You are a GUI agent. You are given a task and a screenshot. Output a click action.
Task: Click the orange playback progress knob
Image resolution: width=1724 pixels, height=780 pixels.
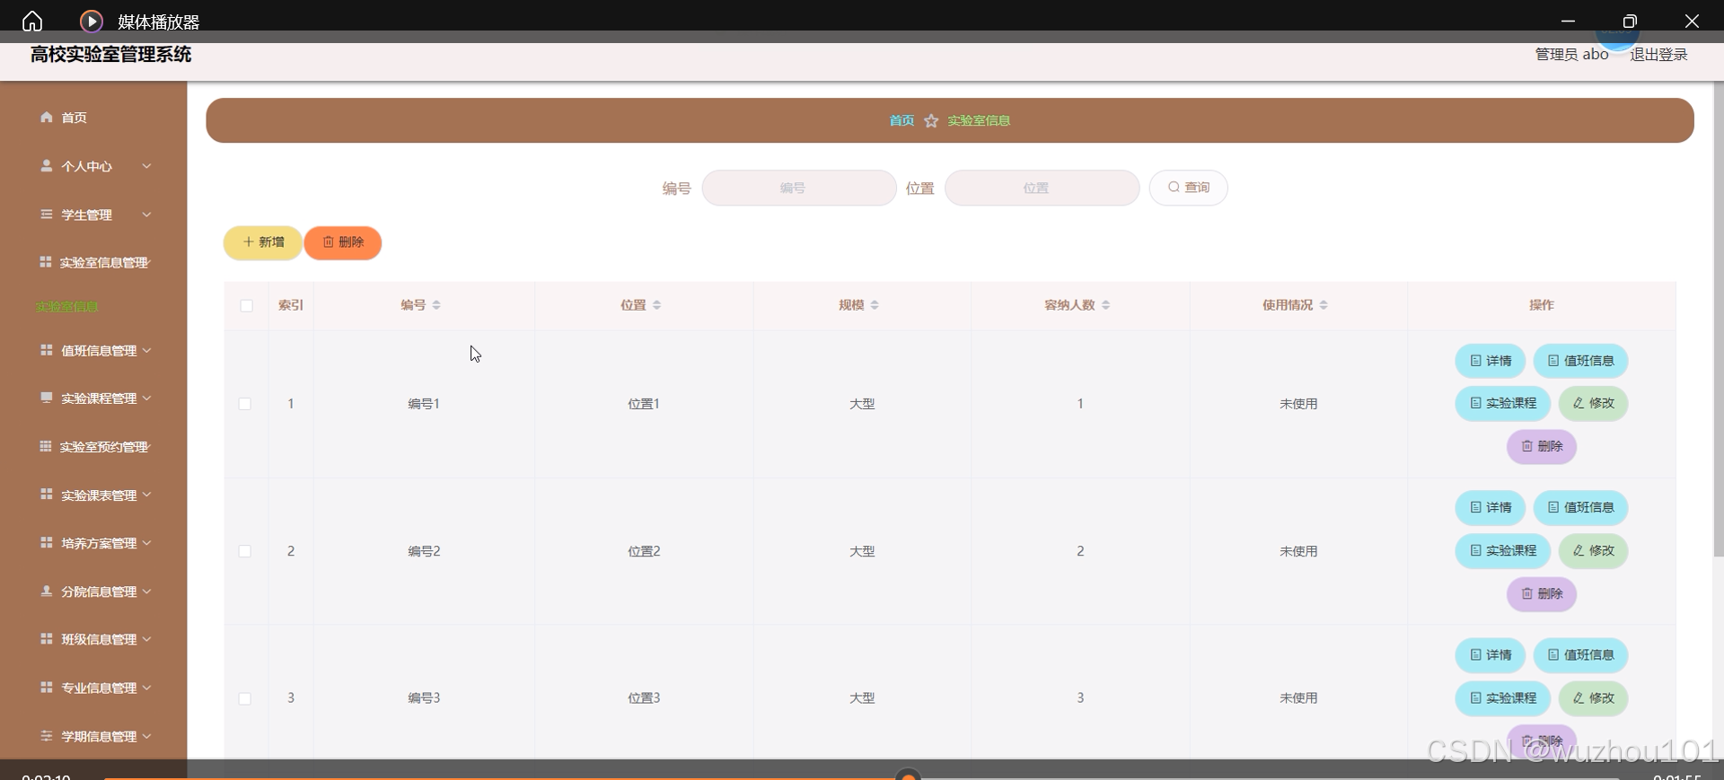(909, 775)
